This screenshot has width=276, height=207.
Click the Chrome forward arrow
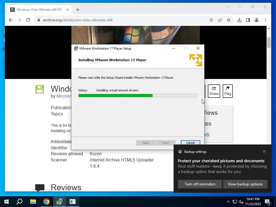(x=19, y=20)
